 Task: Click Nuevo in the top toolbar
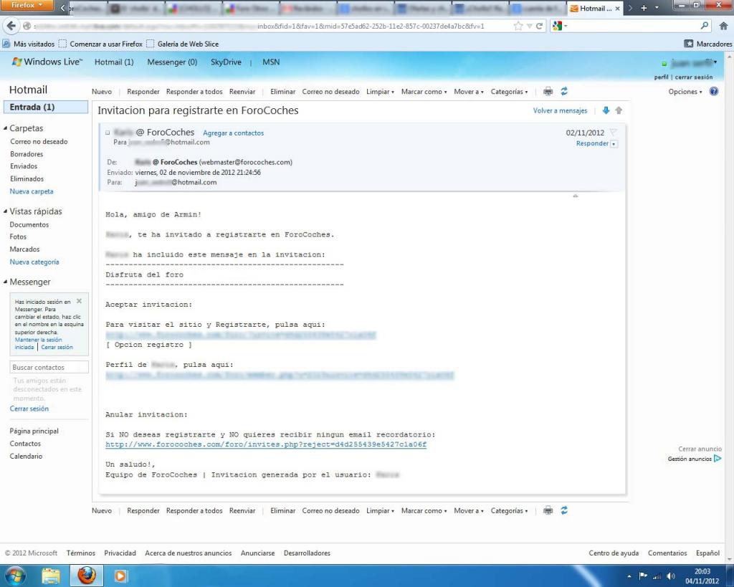point(102,92)
